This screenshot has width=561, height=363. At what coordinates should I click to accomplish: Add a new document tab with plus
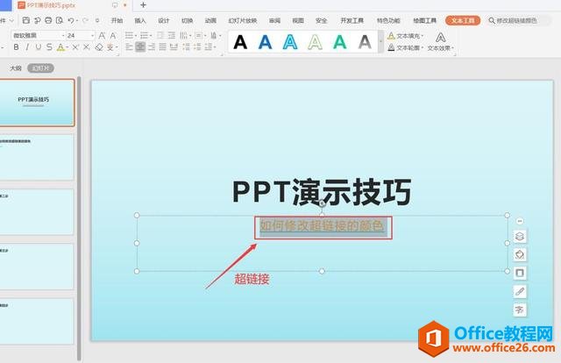143,5
